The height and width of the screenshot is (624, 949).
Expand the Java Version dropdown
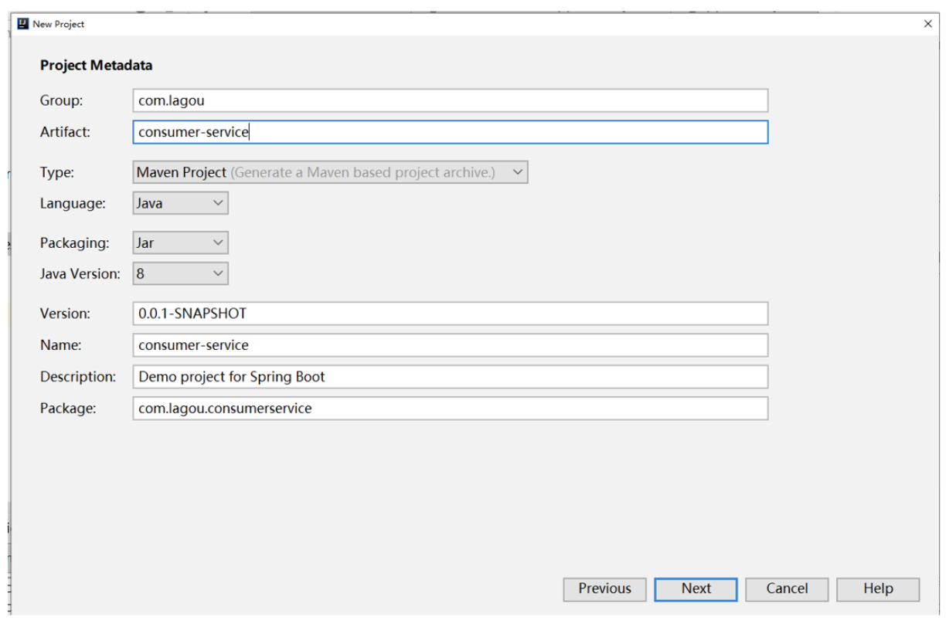(180, 273)
